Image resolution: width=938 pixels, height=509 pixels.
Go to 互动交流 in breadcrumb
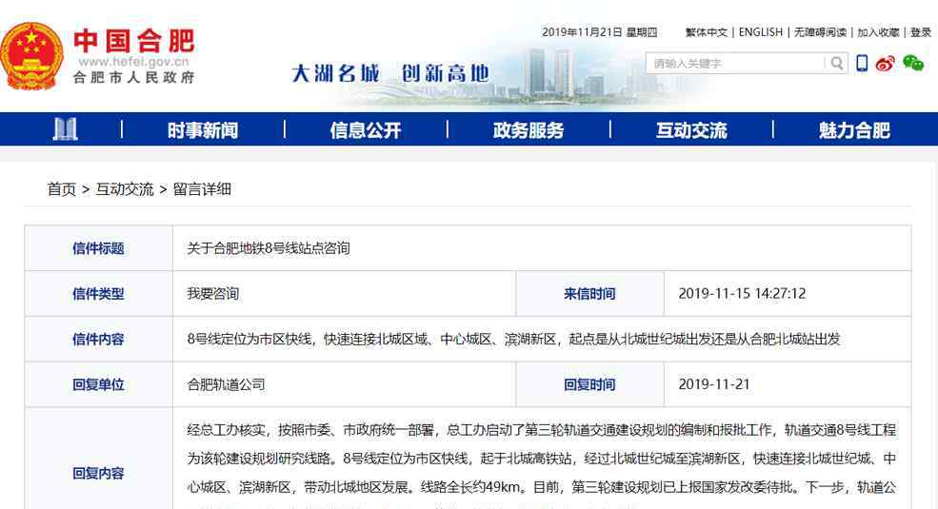[x=125, y=189]
